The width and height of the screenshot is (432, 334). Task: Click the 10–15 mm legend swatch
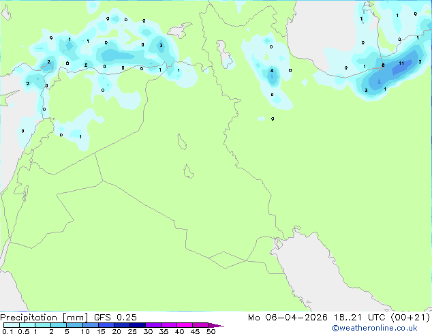[x=90, y=325]
